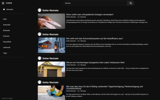Screen dimensions: 160x100
Task: Click the small author name under the Einlagen title
Action: 71,17
